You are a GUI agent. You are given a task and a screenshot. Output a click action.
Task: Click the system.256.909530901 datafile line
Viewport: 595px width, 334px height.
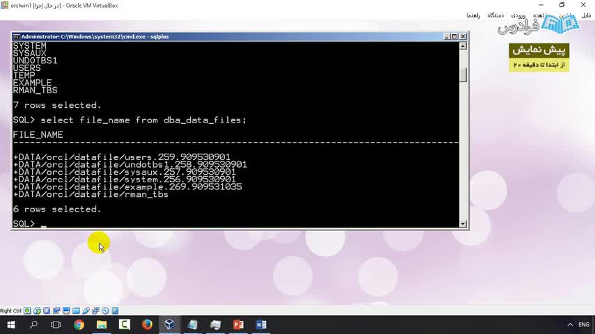pos(125,180)
